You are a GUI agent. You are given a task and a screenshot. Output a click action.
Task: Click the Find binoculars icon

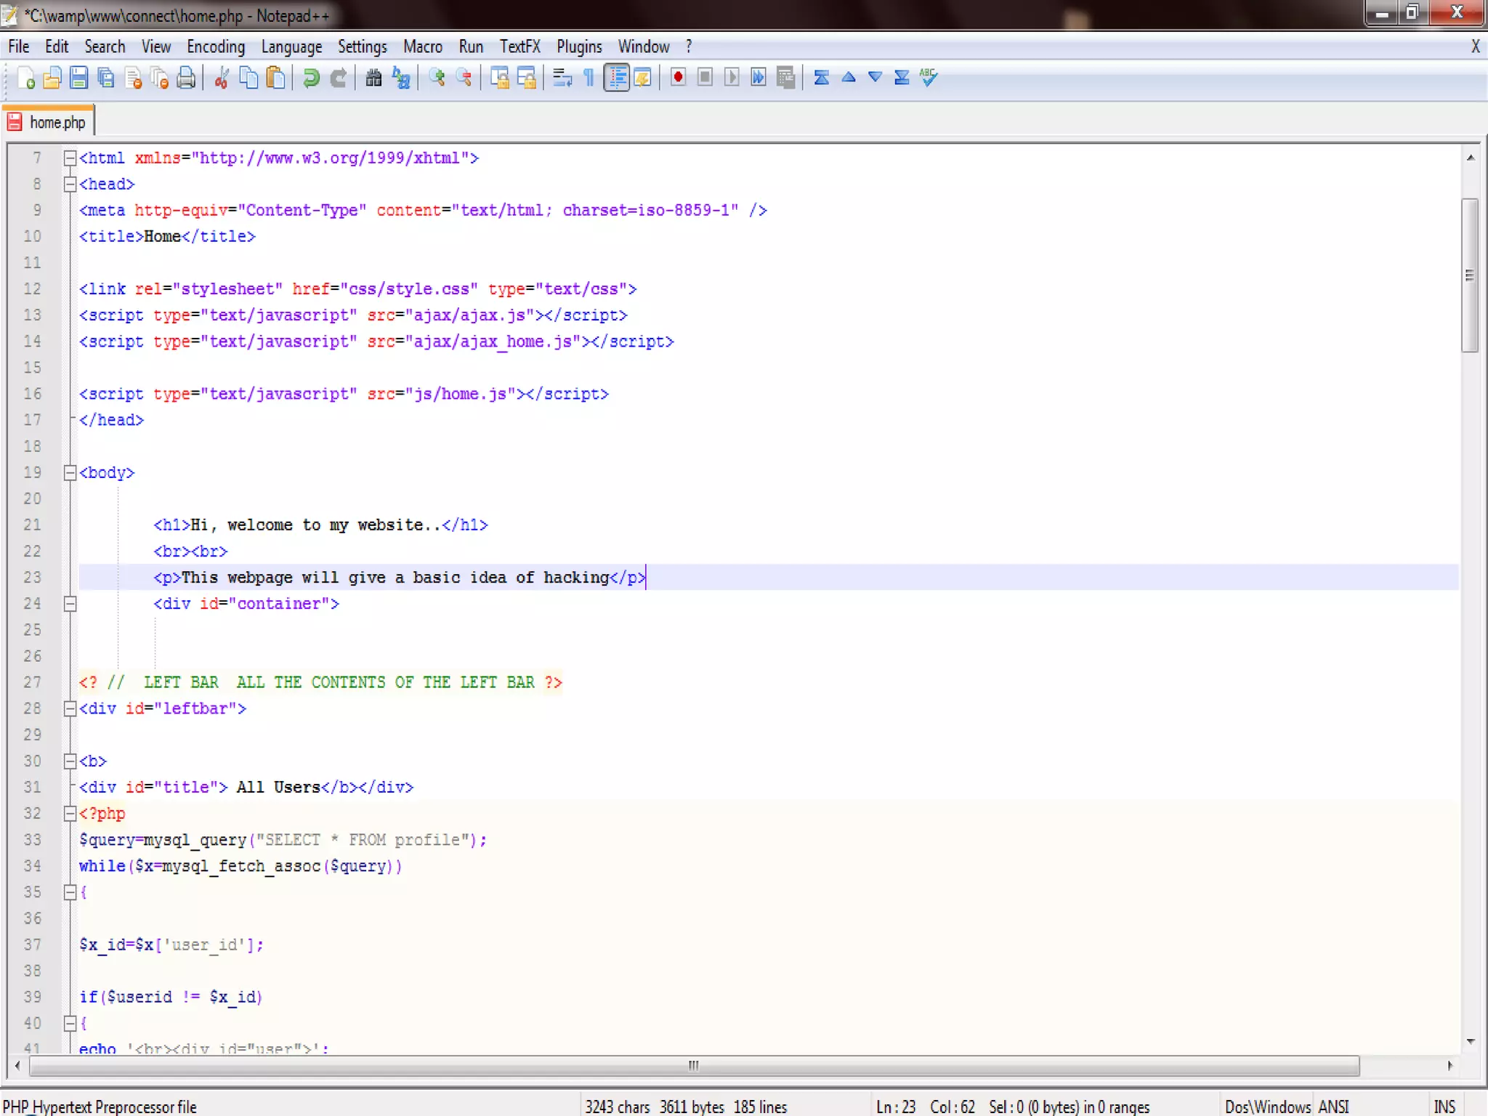(373, 78)
